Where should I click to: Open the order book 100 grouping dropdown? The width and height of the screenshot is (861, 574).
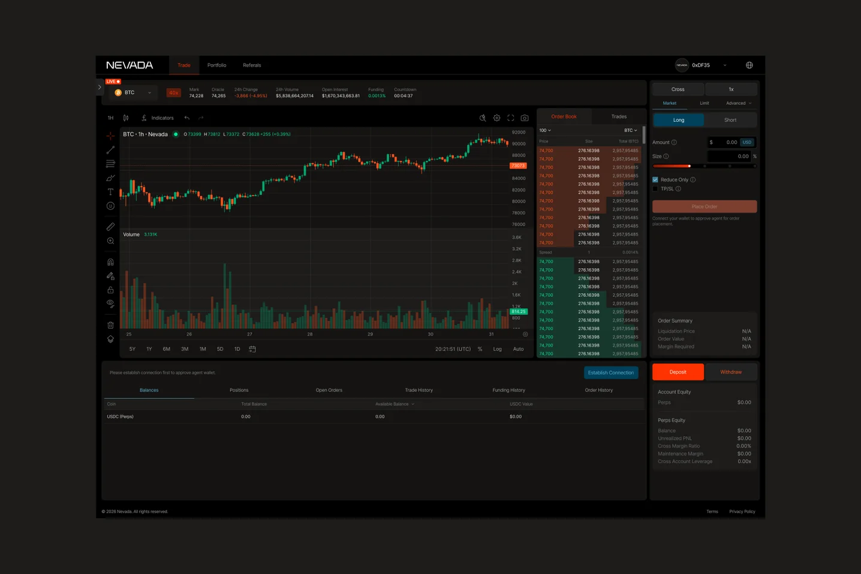[544, 130]
